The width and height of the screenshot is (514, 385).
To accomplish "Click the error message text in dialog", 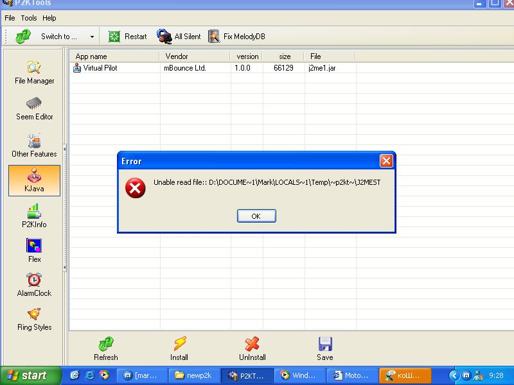I will [267, 182].
